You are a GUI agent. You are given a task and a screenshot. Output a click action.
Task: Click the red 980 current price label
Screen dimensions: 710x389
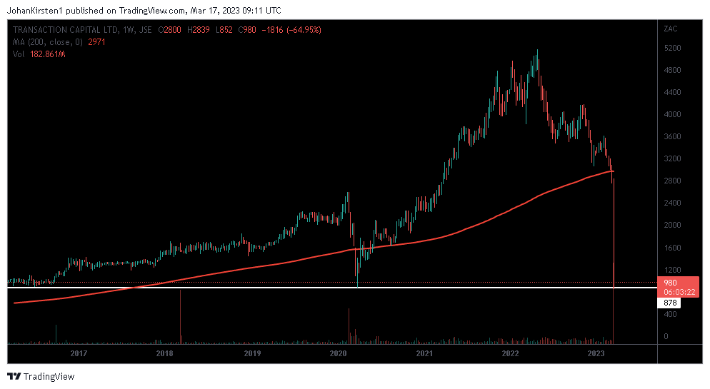[x=670, y=283]
